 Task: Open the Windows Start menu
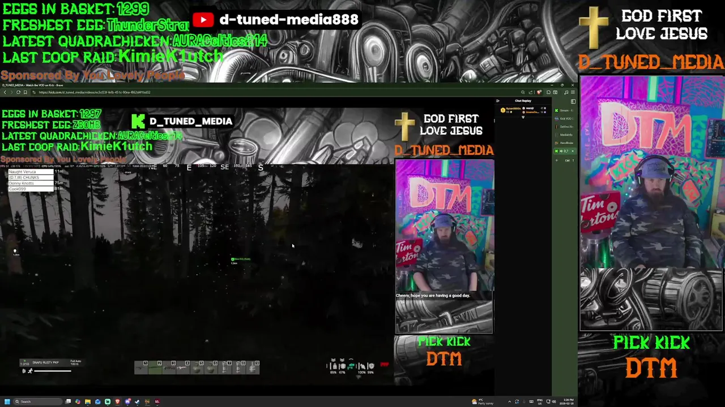pos(7,401)
